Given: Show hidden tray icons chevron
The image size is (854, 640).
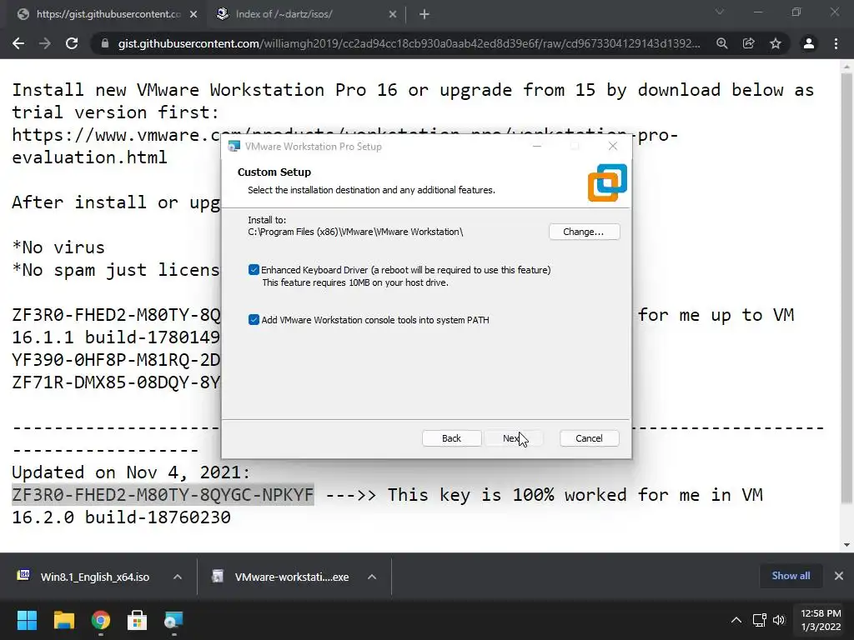Looking at the screenshot, I should pyautogui.click(x=736, y=620).
